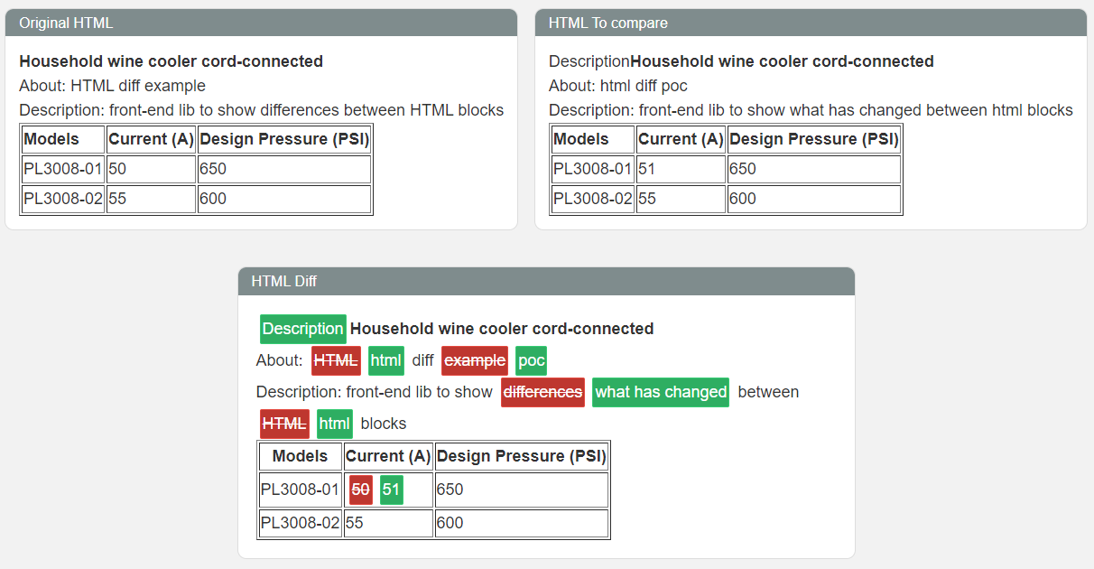This screenshot has width=1094, height=569.
Task: Click Design Pressure (PSI) header in HTML Diff table
Action: click(522, 457)
